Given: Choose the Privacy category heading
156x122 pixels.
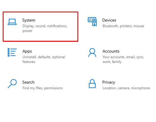Looking at the screenshot, I should 109,82.
